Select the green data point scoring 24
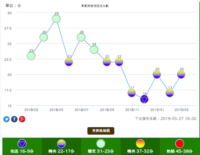Screen dimensions: 200x155 [94, 50]
